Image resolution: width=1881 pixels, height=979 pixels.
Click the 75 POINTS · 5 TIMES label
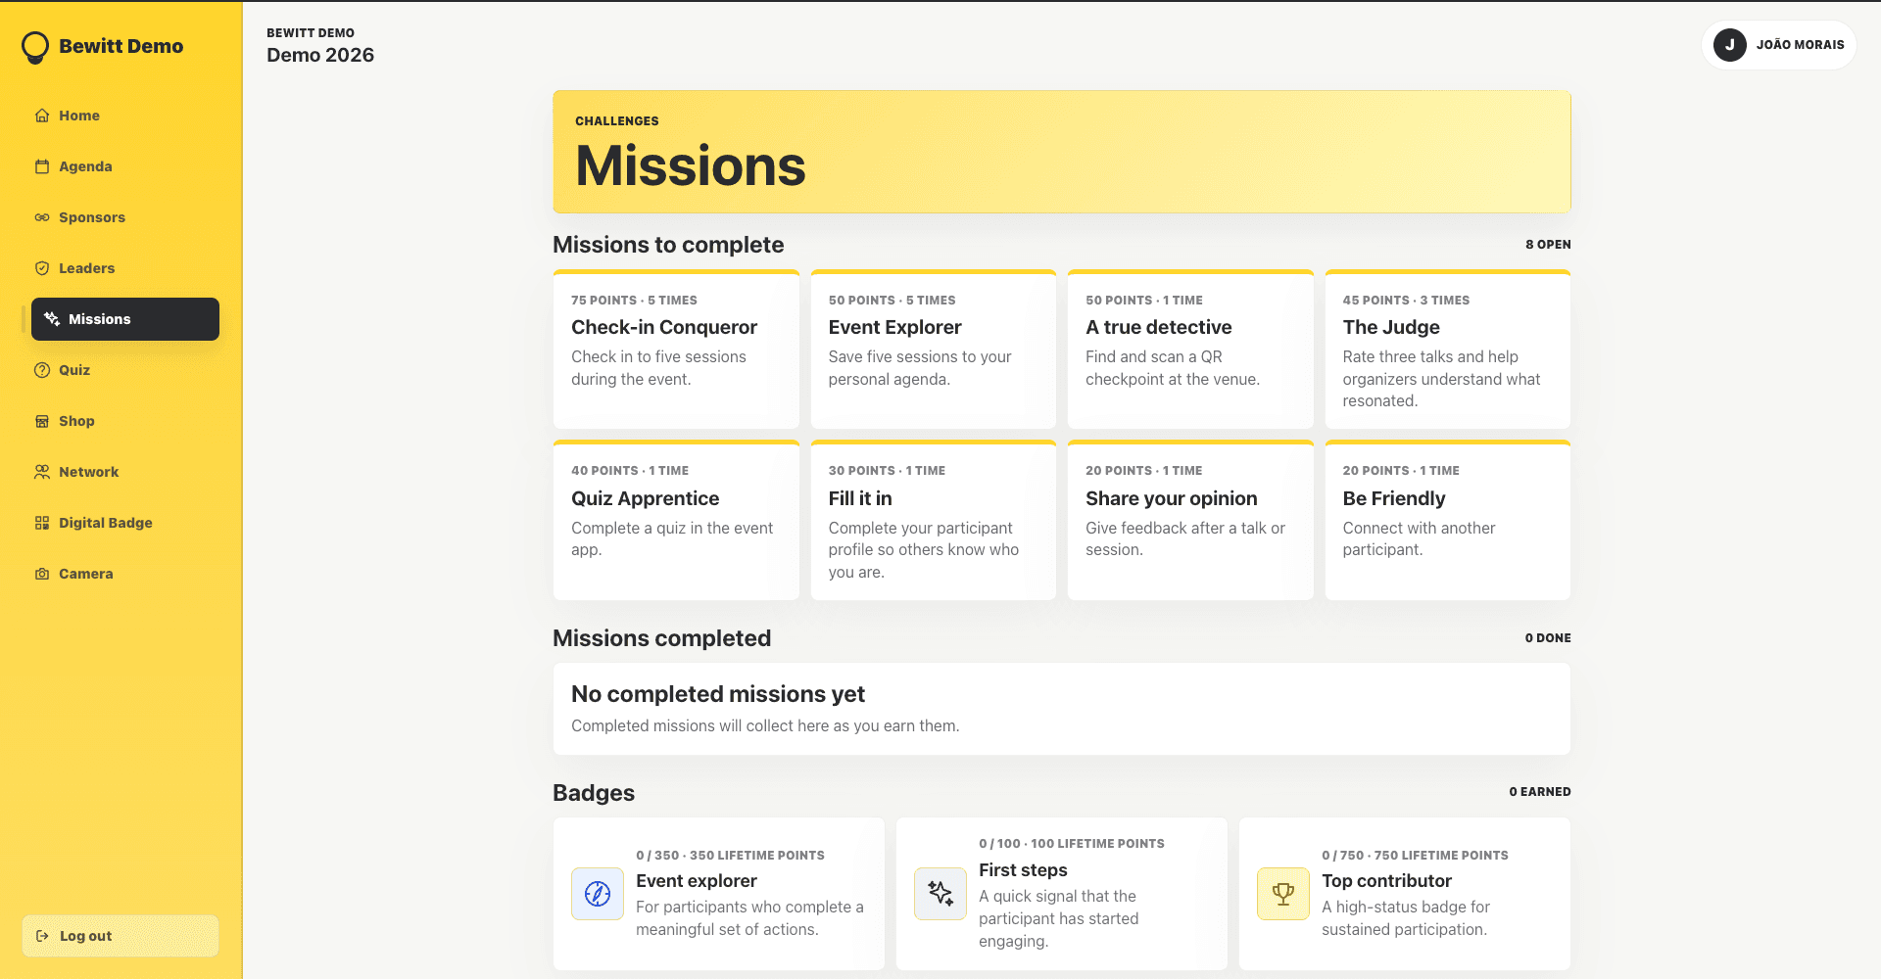click(x=634, y=301)
